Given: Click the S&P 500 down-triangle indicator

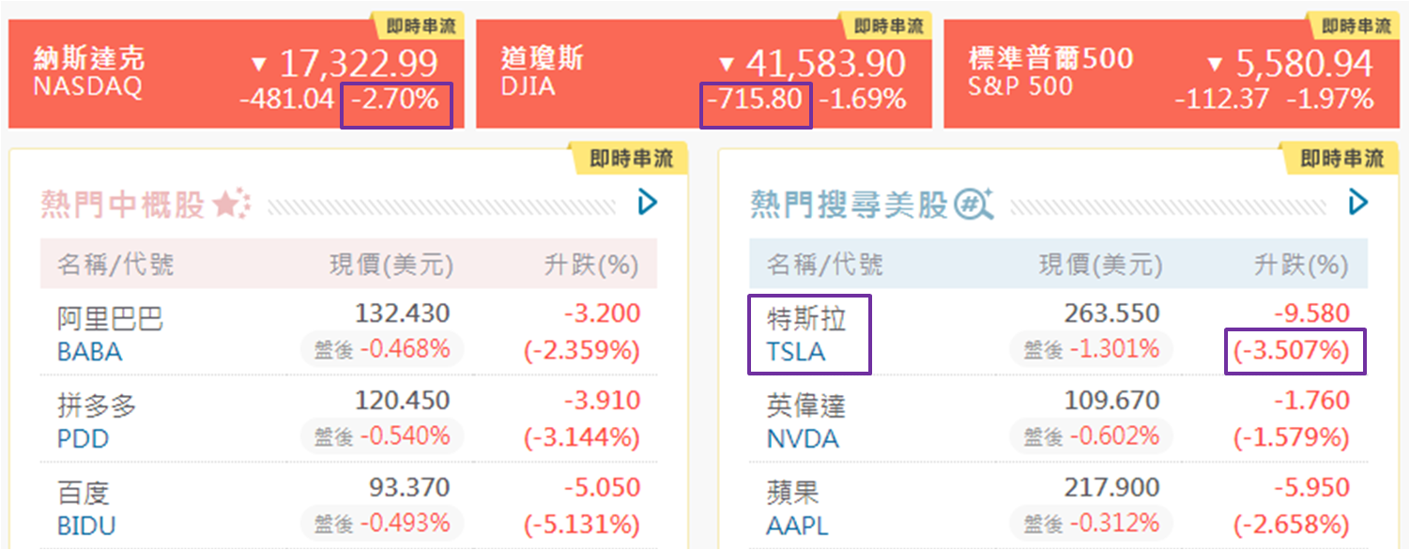Looking at the screenshot, I should click(x=1216, y=66).
